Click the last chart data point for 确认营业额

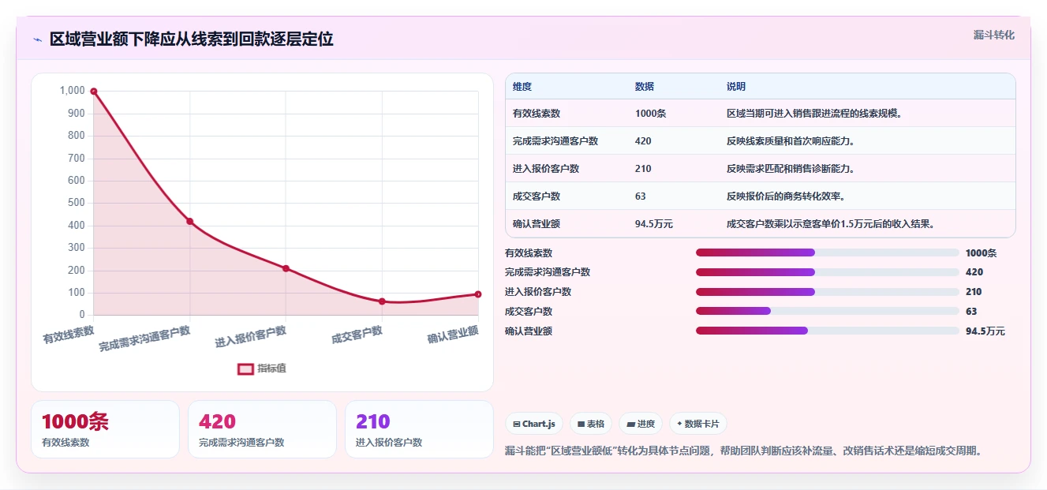coord(478,294)
